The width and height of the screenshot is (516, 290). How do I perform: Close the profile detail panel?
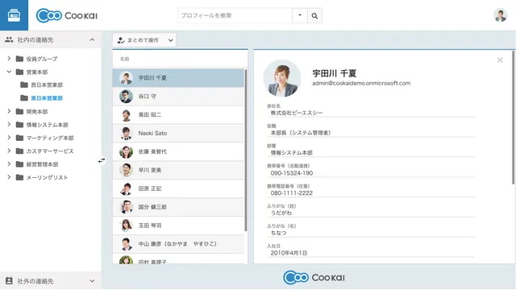pyautogui.click(x=500, y=60)
